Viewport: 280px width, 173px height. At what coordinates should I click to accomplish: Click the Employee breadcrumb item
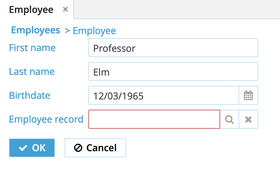(94, 31)
